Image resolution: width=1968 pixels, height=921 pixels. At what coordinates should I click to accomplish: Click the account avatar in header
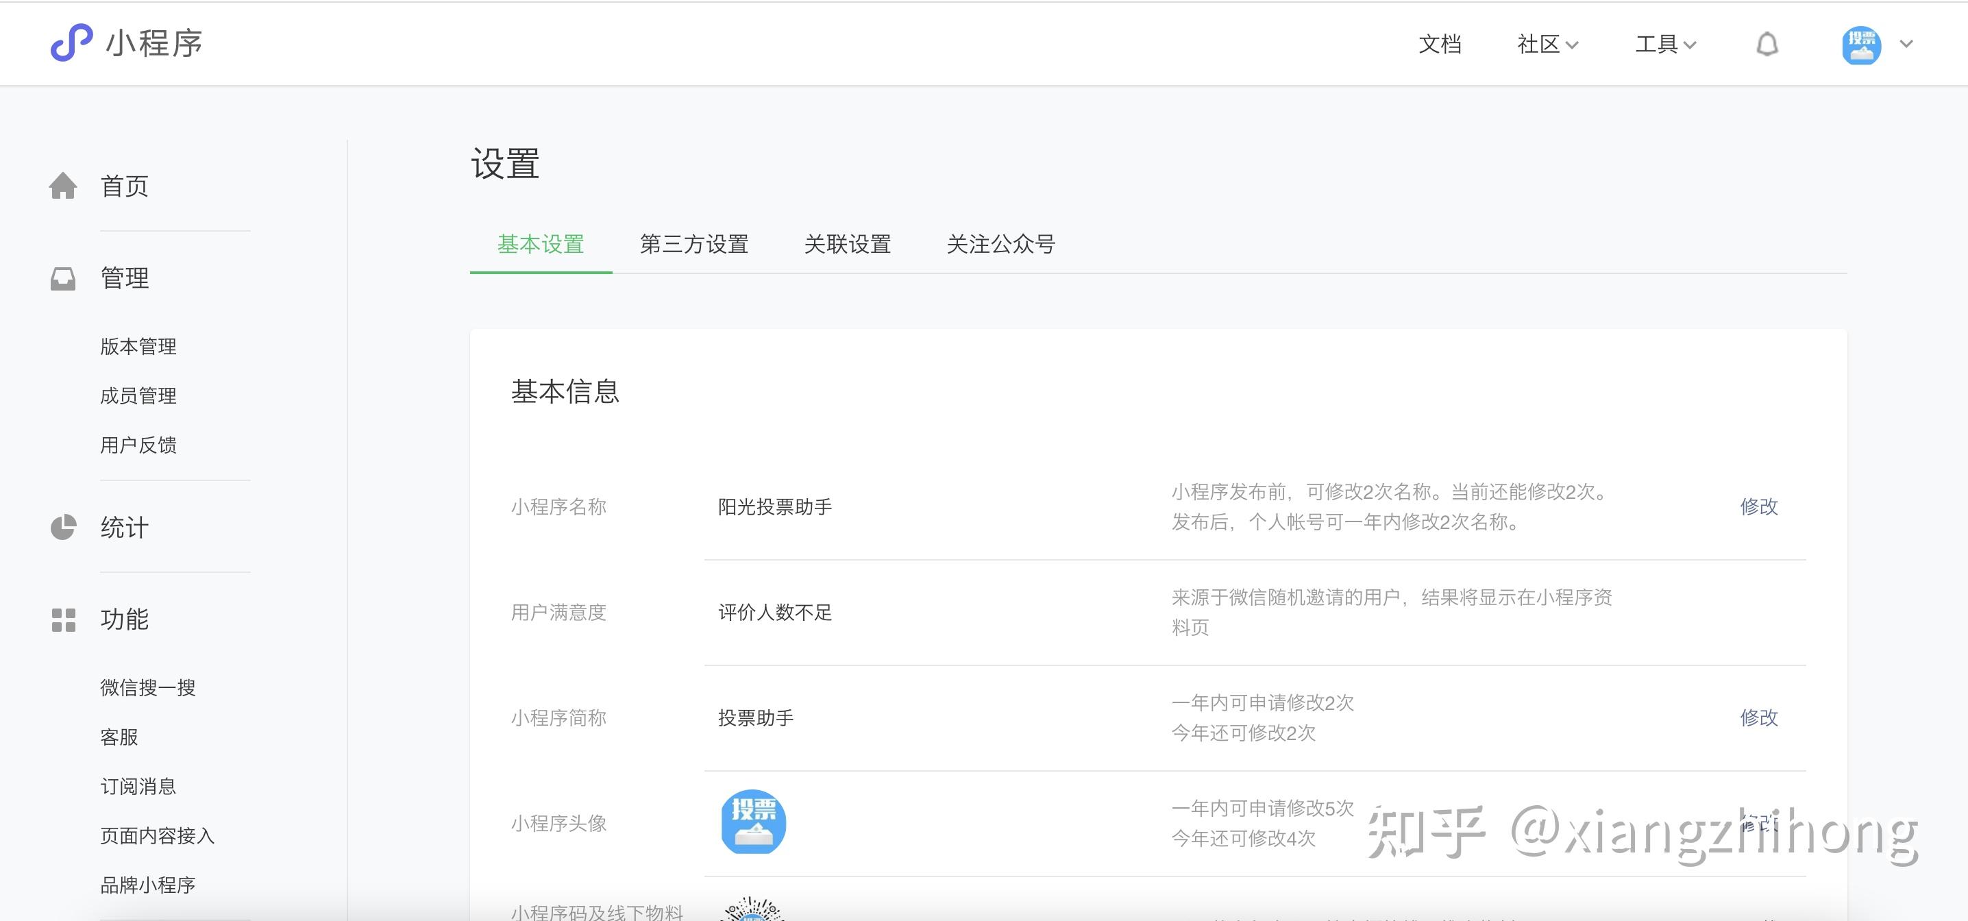(x=1861, y=45)
